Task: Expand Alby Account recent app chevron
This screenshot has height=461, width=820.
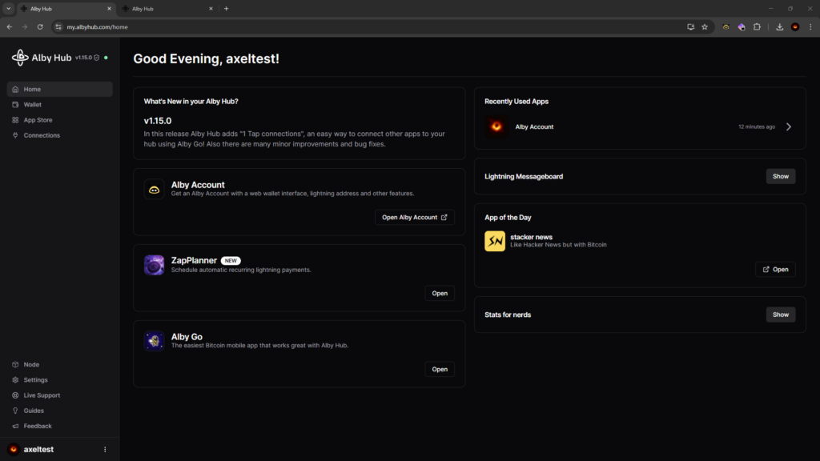Action: [789, 126]
